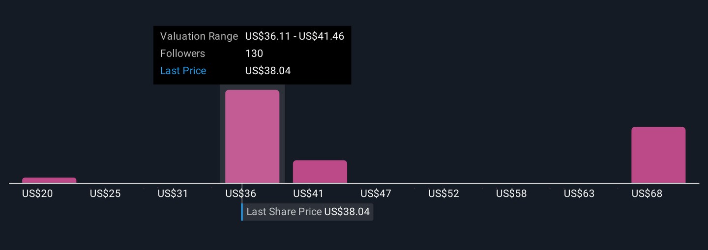
Task: Click the blue last share price marker
Action: pyautogui.click(x=242, y=211)
